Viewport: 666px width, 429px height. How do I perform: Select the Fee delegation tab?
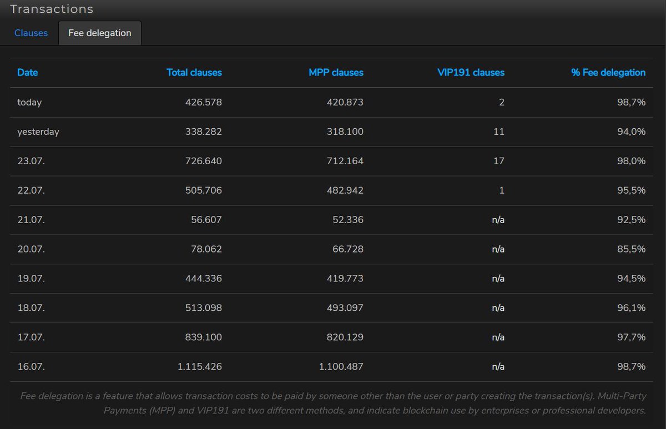point(100,33)
